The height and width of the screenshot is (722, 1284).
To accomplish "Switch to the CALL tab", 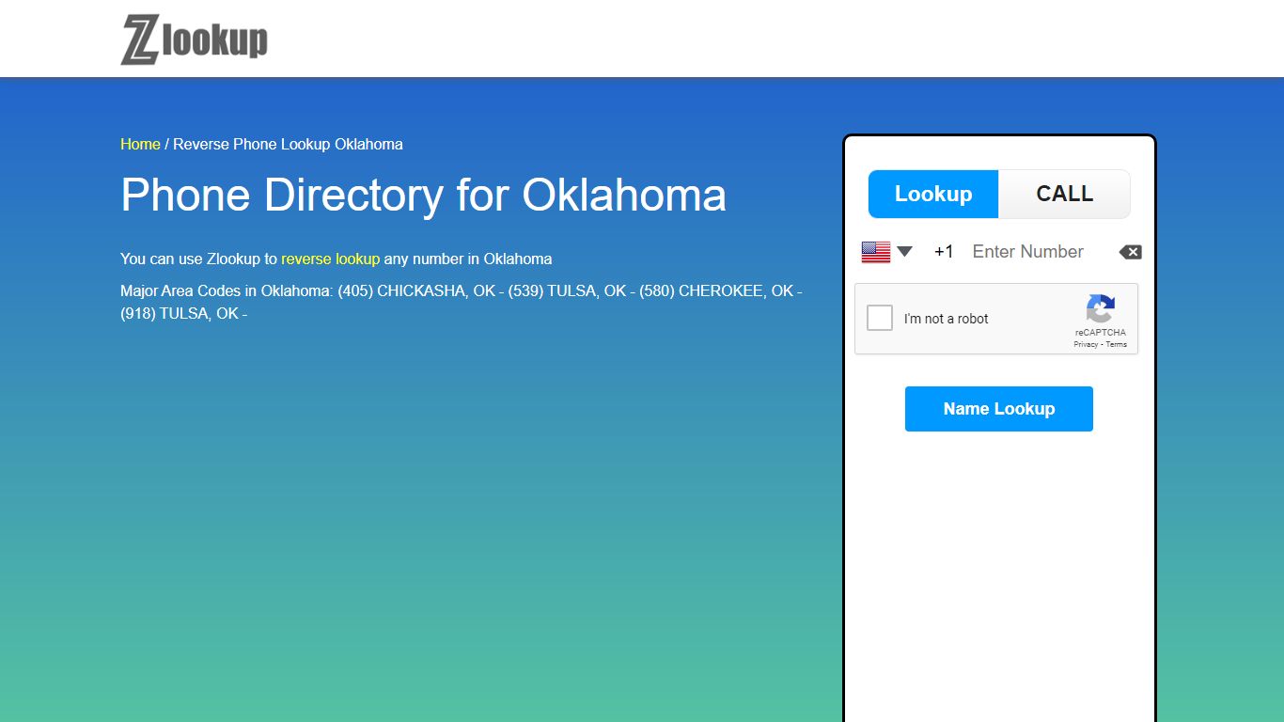I will coord(1064,194).
